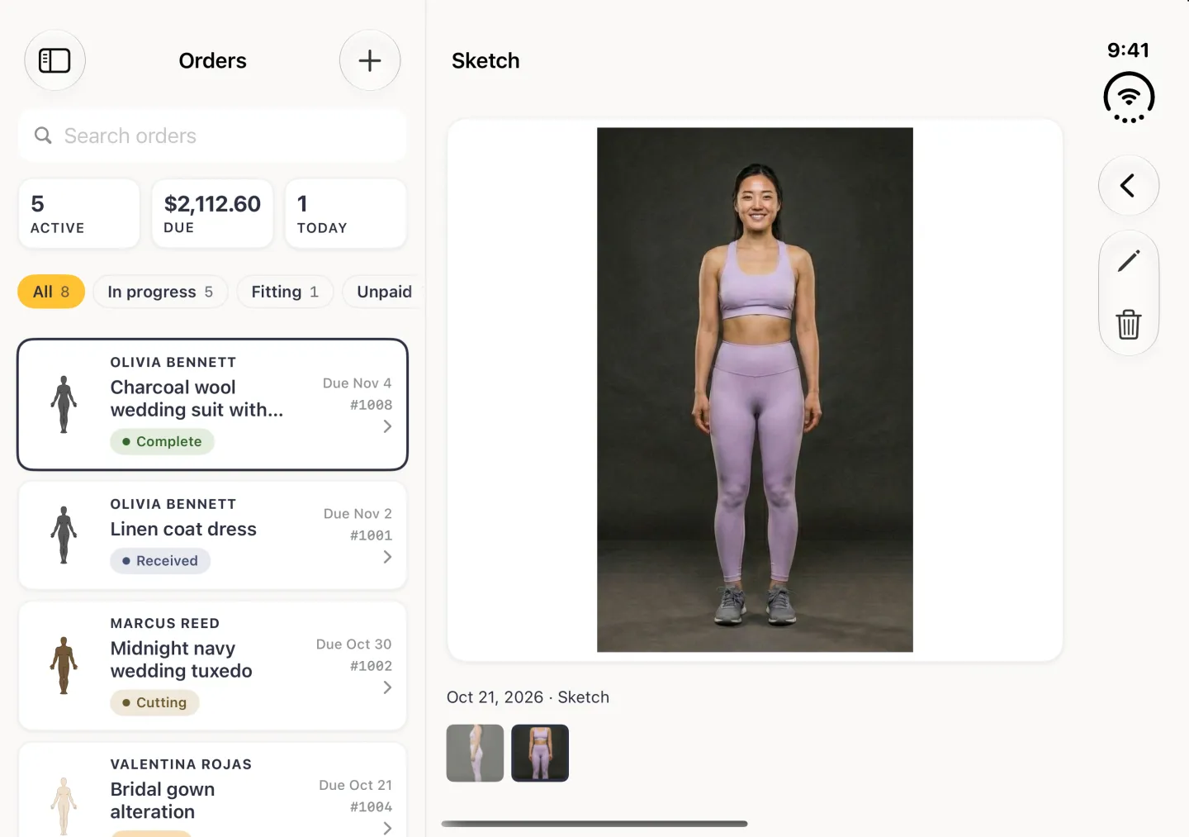The width and height of the screenshot is (1189, 837).
Task: Click the Due Oct 30 date
Action: [x=353, y=644]
